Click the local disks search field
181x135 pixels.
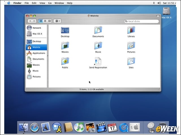click(x=142, y=21)
